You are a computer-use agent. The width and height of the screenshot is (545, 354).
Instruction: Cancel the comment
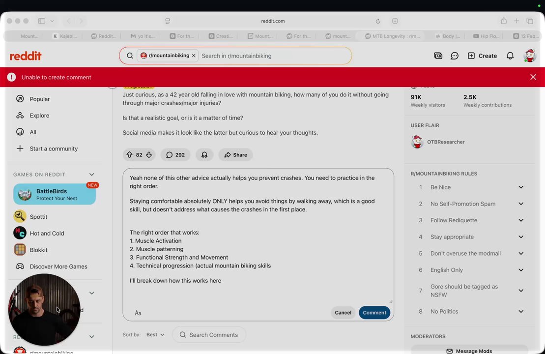click(343, 313)
